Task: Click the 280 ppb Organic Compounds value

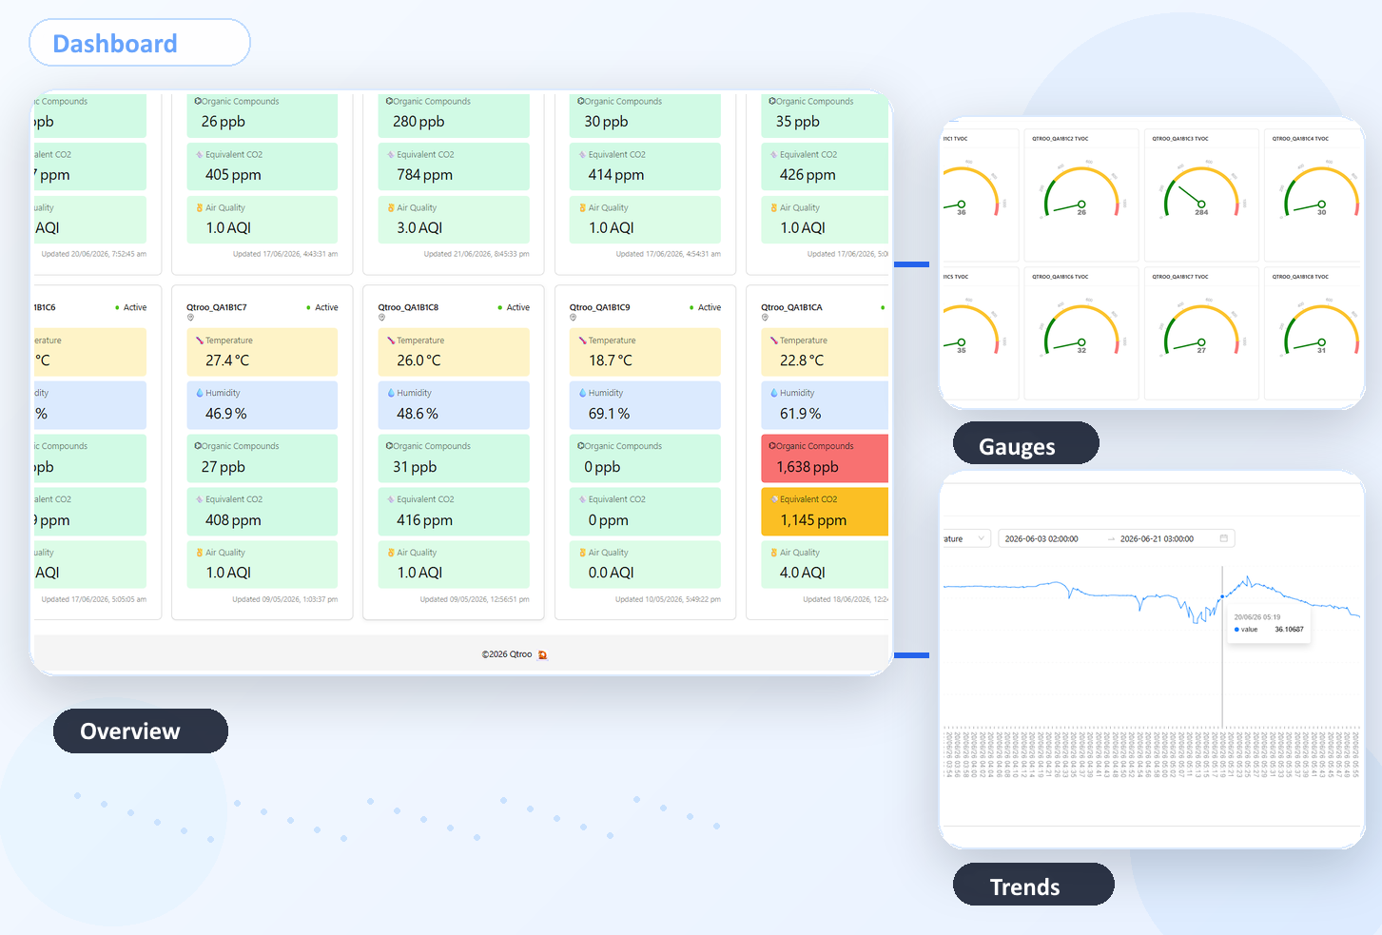Action: coord(418,122)
